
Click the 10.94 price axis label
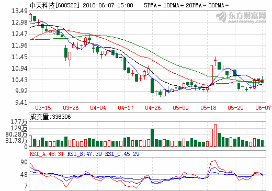tap(19, 69)
